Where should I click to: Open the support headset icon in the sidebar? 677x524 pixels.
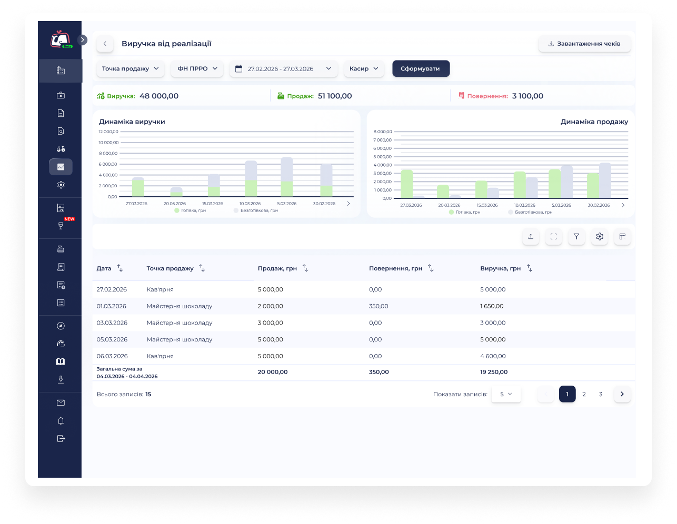tap(61, 344)
